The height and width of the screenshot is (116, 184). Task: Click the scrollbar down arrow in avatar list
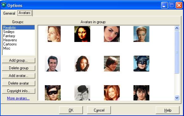click(177, 98)
